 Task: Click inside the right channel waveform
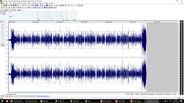click(x=77, y=74)
